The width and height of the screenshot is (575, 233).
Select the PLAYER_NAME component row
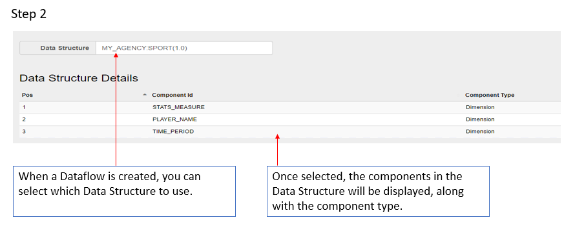[290, 119]
